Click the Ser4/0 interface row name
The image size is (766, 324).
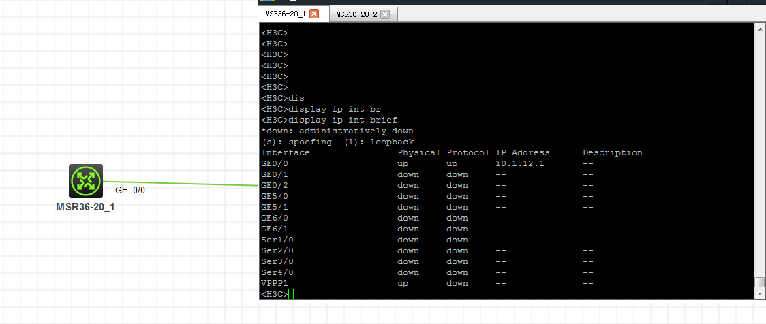tap(277, 273)
